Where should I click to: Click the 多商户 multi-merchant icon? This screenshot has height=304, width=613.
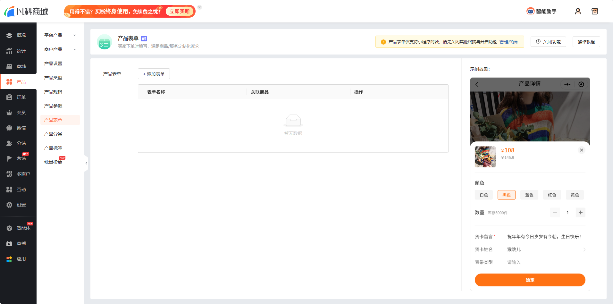point(9,174)
